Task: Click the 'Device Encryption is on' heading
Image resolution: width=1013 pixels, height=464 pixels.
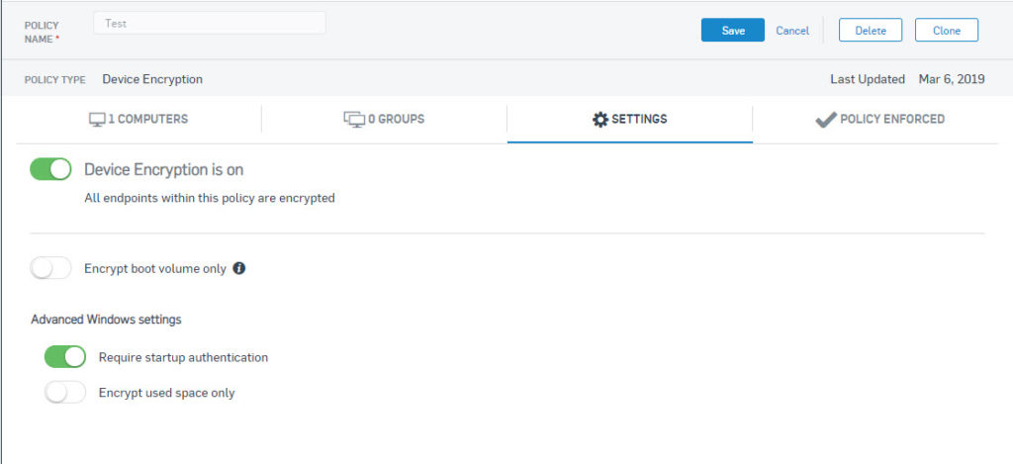Action: point(164,170)
